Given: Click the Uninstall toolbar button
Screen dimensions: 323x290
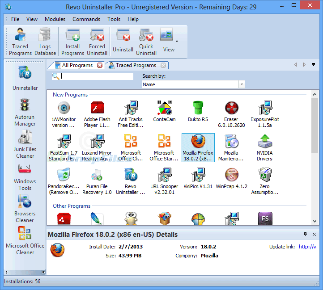Looking at the screenshot, I should pyautogui.click(x=123, y=41).
